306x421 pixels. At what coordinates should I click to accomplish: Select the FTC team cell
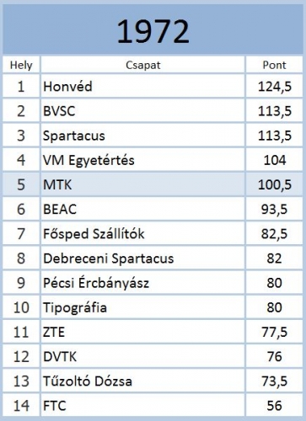coord(142,406)
